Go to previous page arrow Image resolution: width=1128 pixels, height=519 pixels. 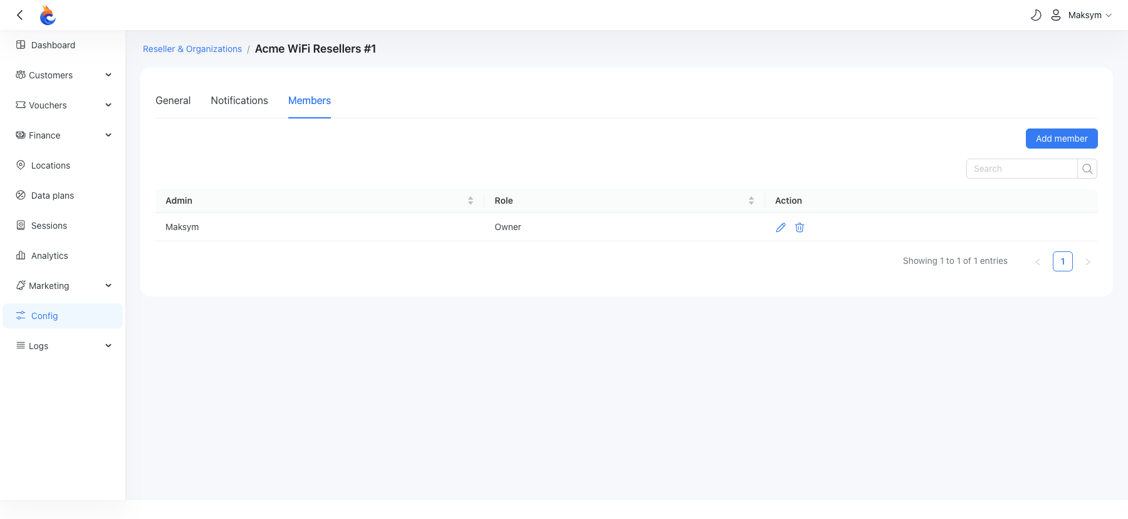pyautogui.click(x=1038, y=261)
